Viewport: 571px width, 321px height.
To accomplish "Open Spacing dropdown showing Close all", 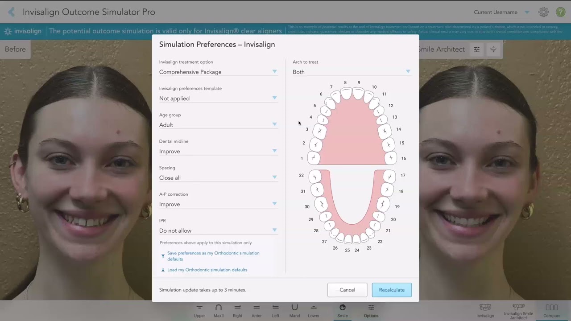I will pyautogui.click(x=218, y=177).
